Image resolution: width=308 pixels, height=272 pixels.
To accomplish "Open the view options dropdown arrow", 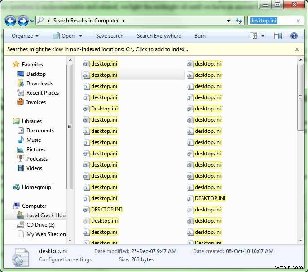I will click(x=263, y=36).
